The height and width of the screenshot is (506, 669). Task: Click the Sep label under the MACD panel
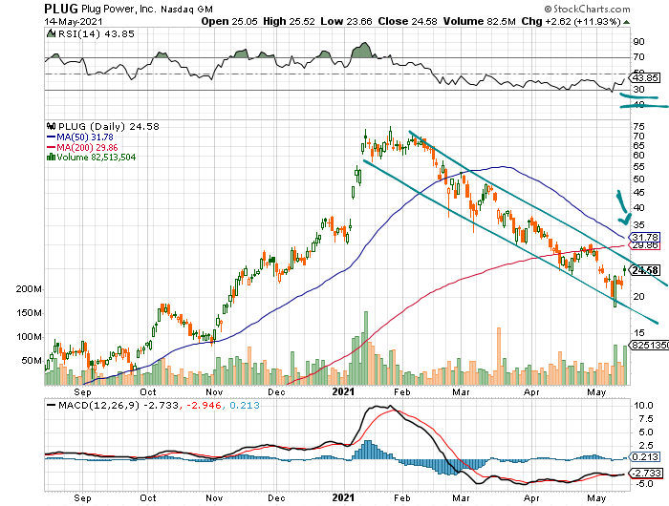click(82, 498)
